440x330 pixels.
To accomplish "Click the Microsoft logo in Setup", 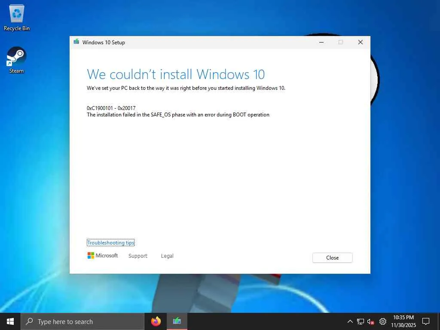I will [x=103, y=255].
